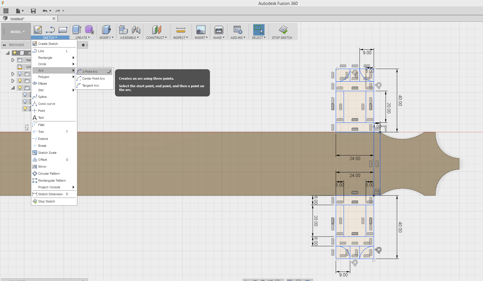Collapse the root component tree arrow
This screenshot has width=483, height=281.
coord(8,53)
